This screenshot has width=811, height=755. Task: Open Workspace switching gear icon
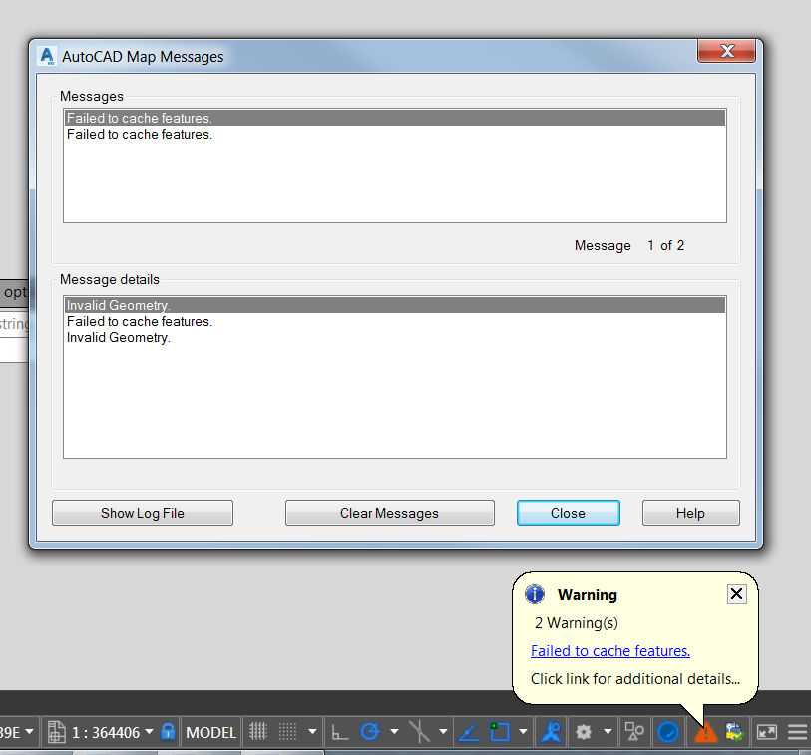[x=584, y=732]
